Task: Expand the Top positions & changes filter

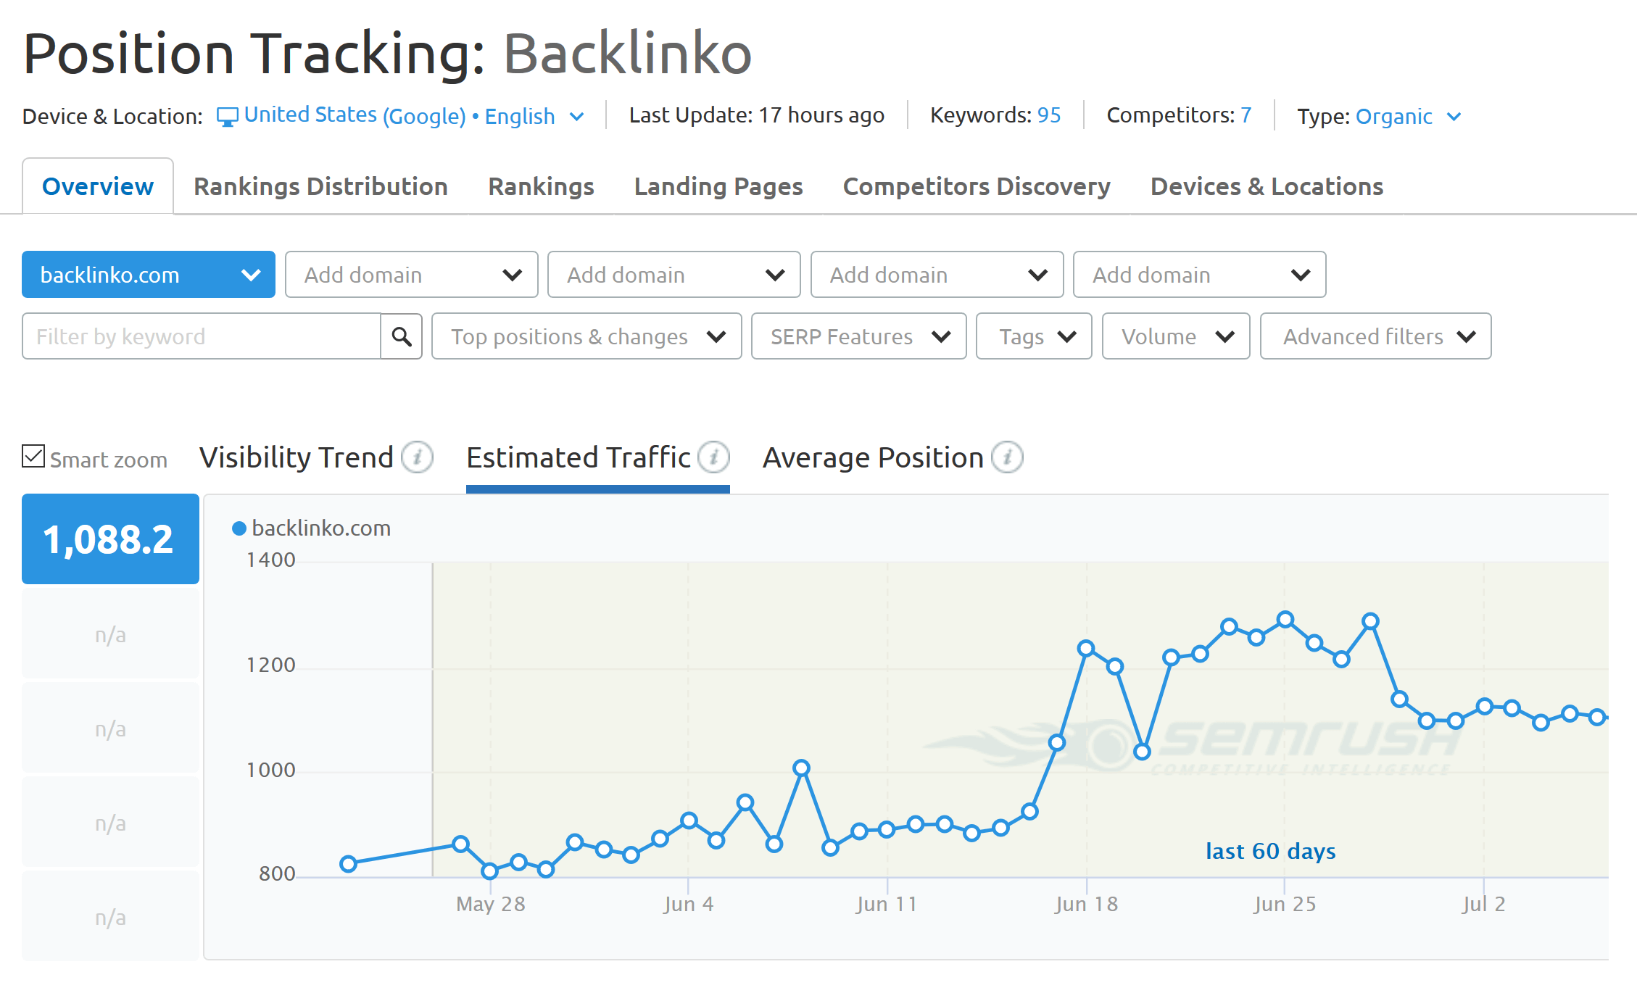Action: [x=582, y=337]
